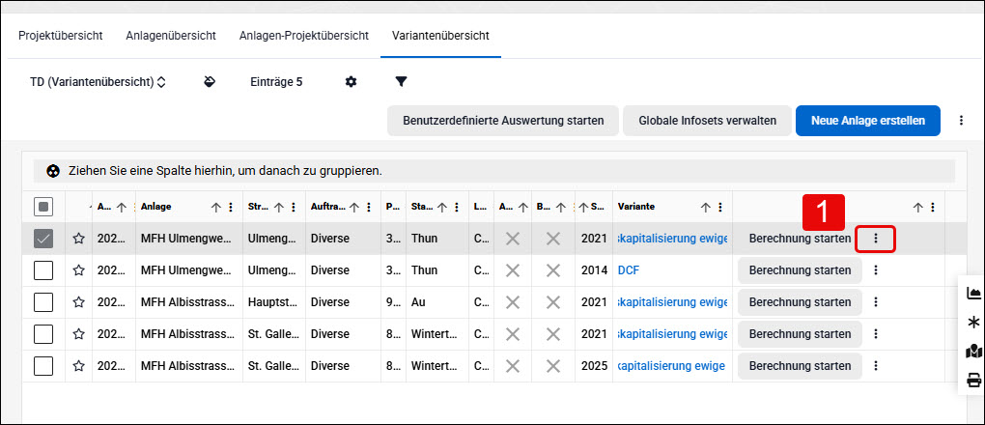Viewport: 985px width, 425px height.
Task: Open the DCF variant link
Action: tap(629, 270)
